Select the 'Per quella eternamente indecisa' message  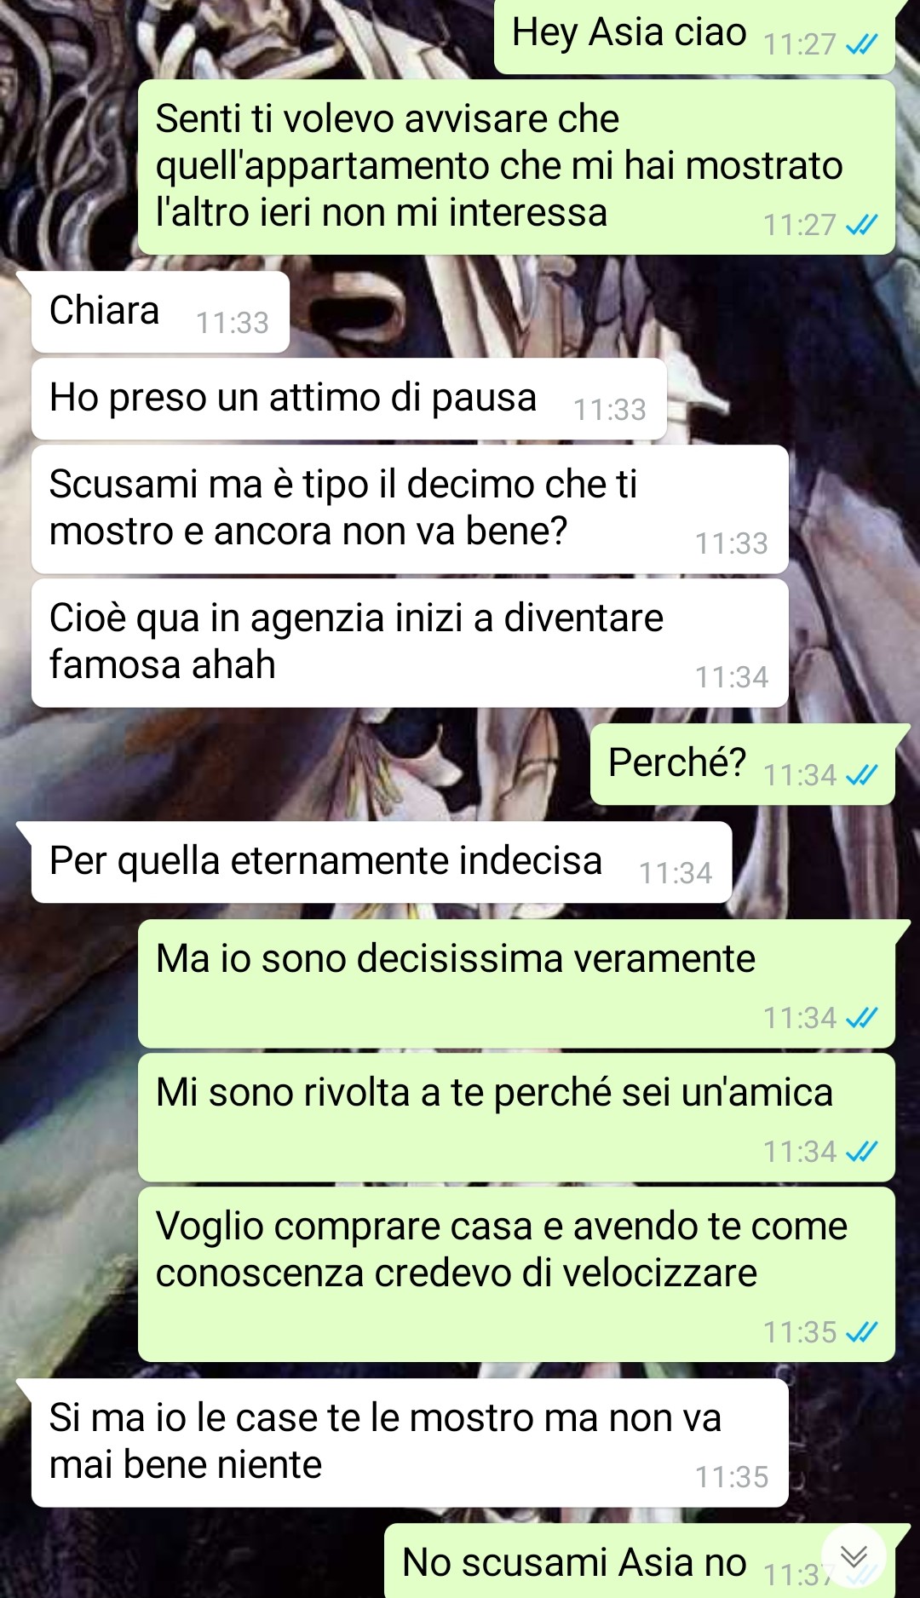coord(382,862)
